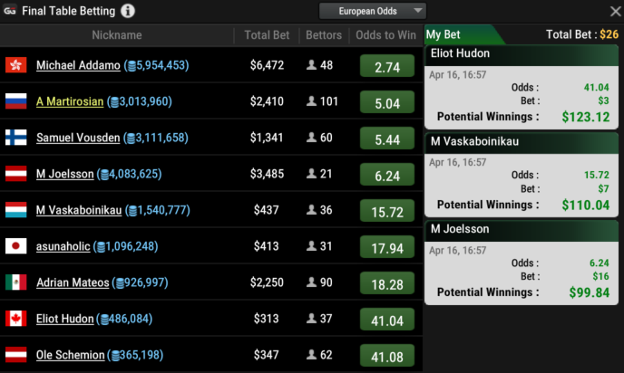Screen dimensions: 624x373
Task: Click the info icon beside Final Table Betting
Action: (x=127, y=11)
